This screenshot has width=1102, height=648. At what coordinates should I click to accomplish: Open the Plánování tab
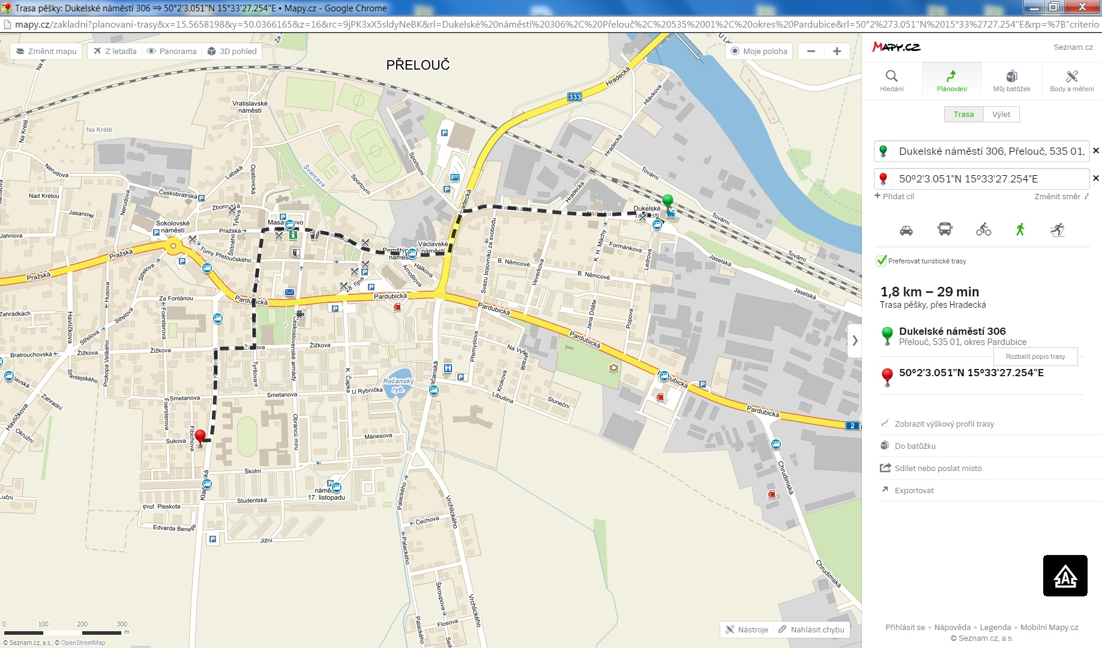951,80
